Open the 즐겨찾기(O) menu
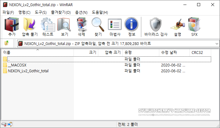 click(x=61, y=12)
